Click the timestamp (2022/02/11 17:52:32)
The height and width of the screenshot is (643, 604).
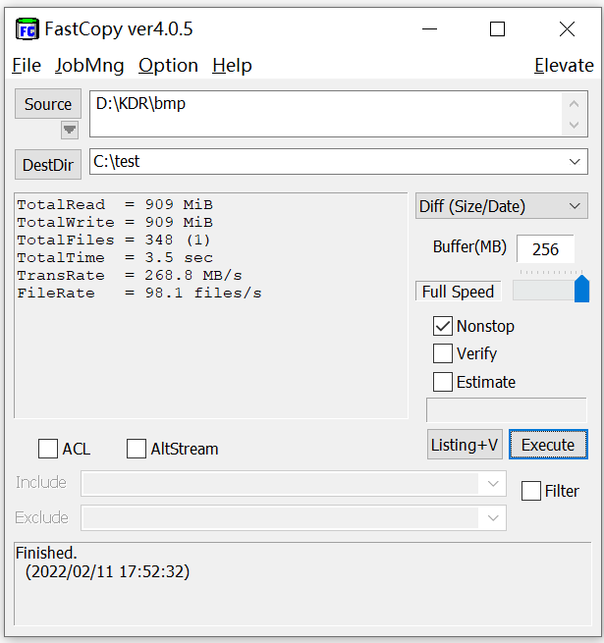(107, 571)
